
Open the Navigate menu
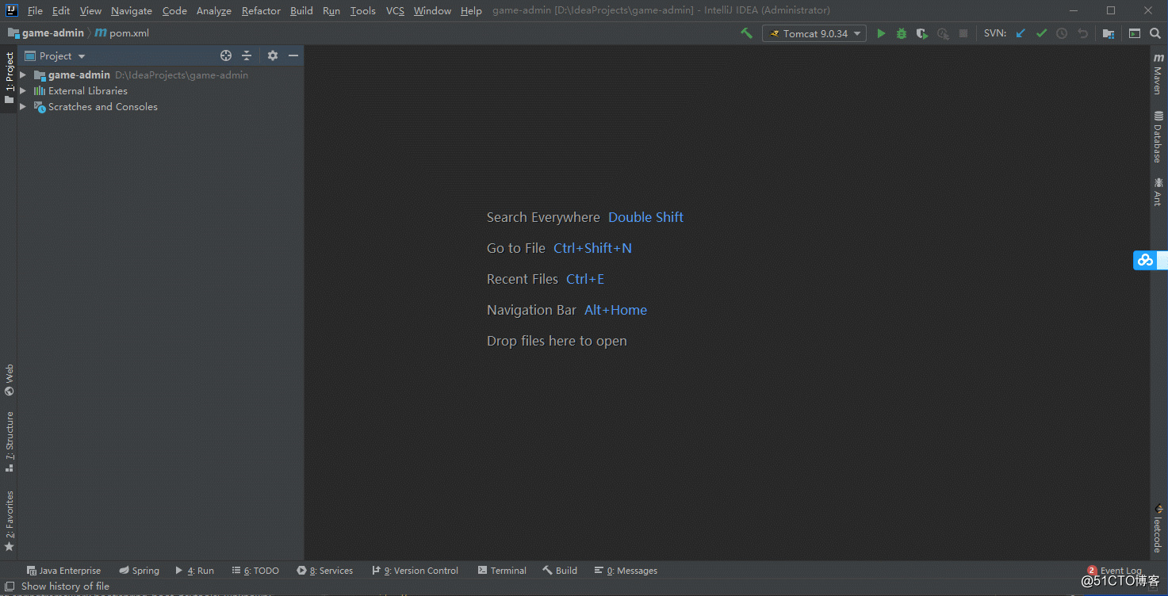tap(132, 10)
